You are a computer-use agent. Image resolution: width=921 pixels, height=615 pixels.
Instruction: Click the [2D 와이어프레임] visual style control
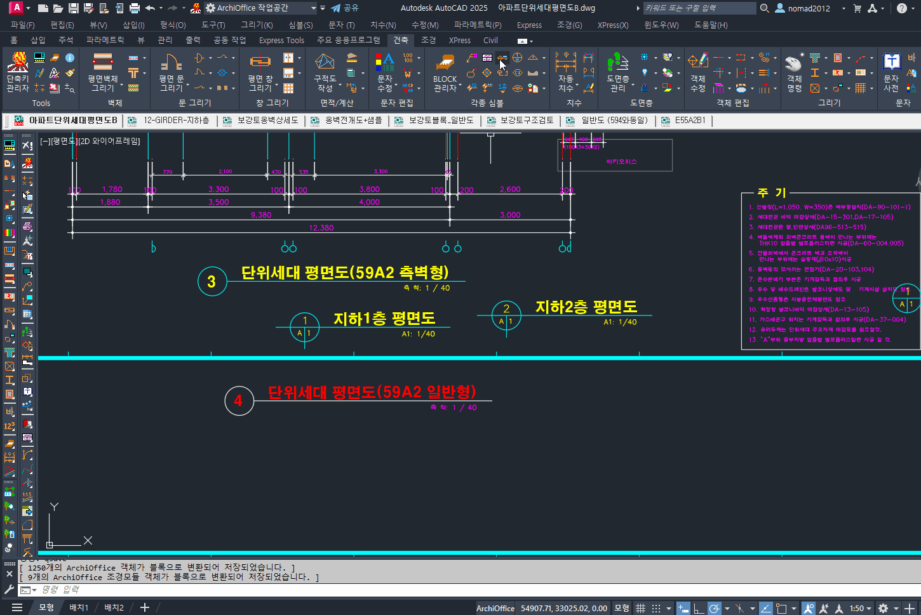coord(109,141)
